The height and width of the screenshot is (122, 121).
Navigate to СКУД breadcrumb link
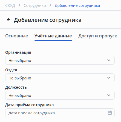click(x=10, y=5)
